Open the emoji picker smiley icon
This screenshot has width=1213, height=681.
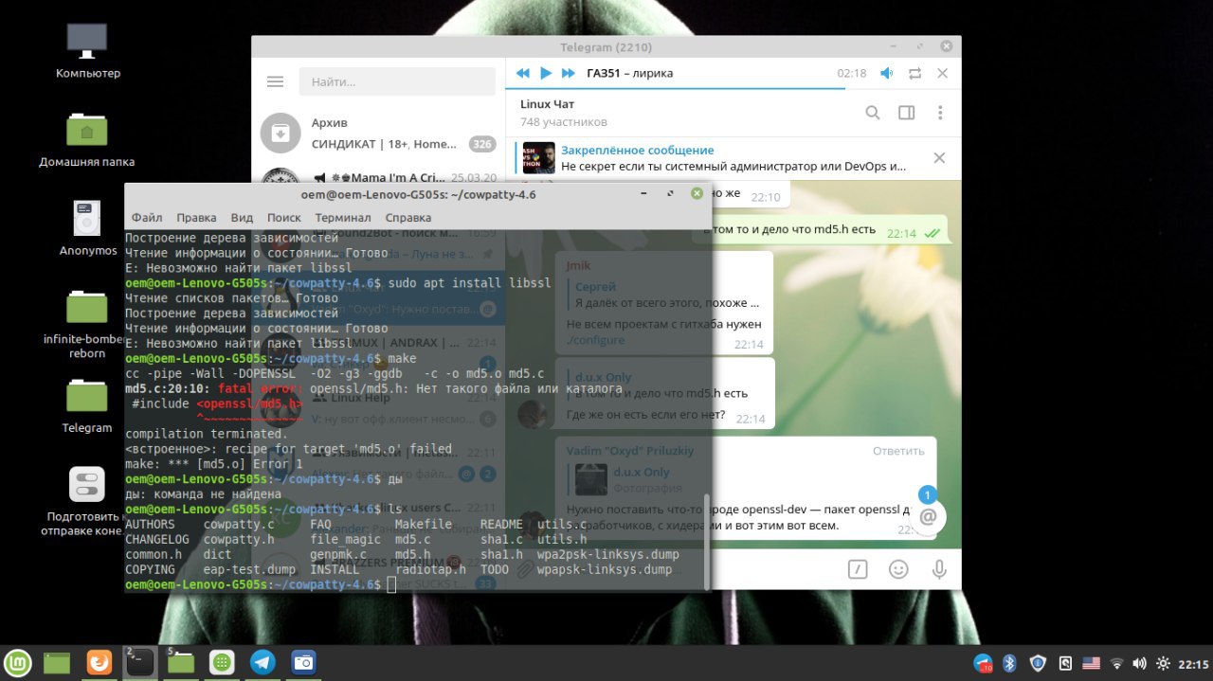[x=898, y=569]
